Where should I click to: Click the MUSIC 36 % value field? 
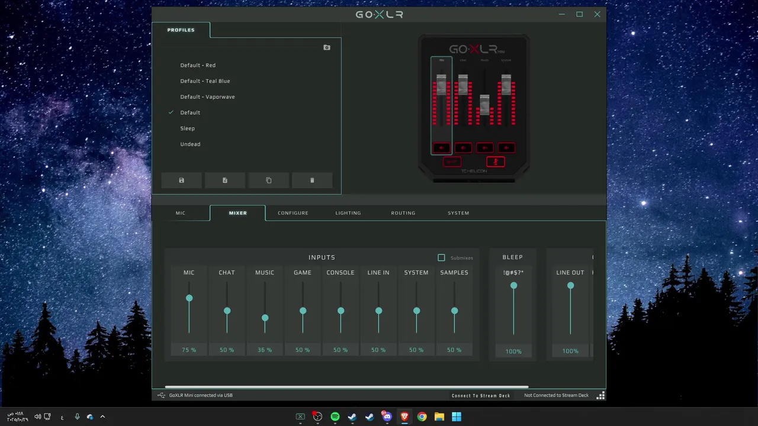coord(265,350)
